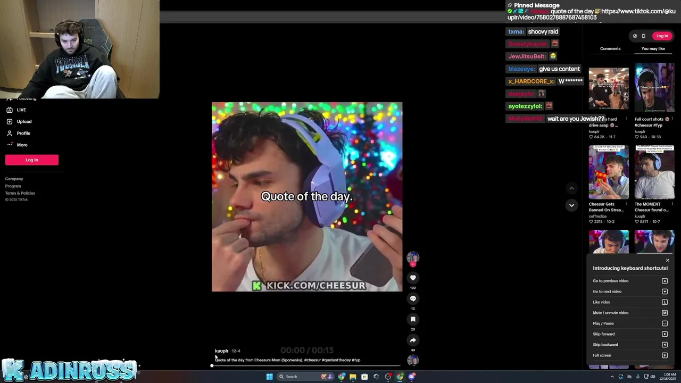
Task: Open 'Full court shots #cheesur' thumbnail
Action: (654, 88)
